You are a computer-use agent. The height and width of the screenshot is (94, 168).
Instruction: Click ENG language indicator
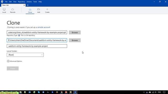(159, 92)
